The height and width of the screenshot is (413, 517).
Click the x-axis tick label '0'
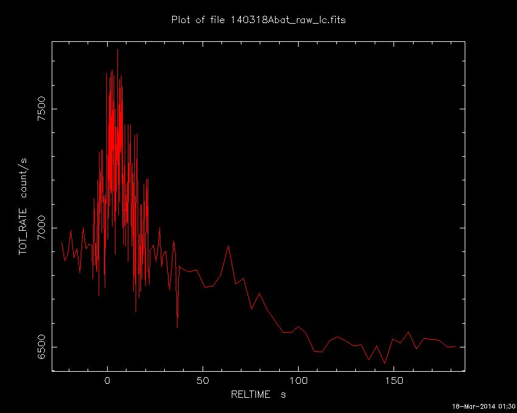pos(107,381)
